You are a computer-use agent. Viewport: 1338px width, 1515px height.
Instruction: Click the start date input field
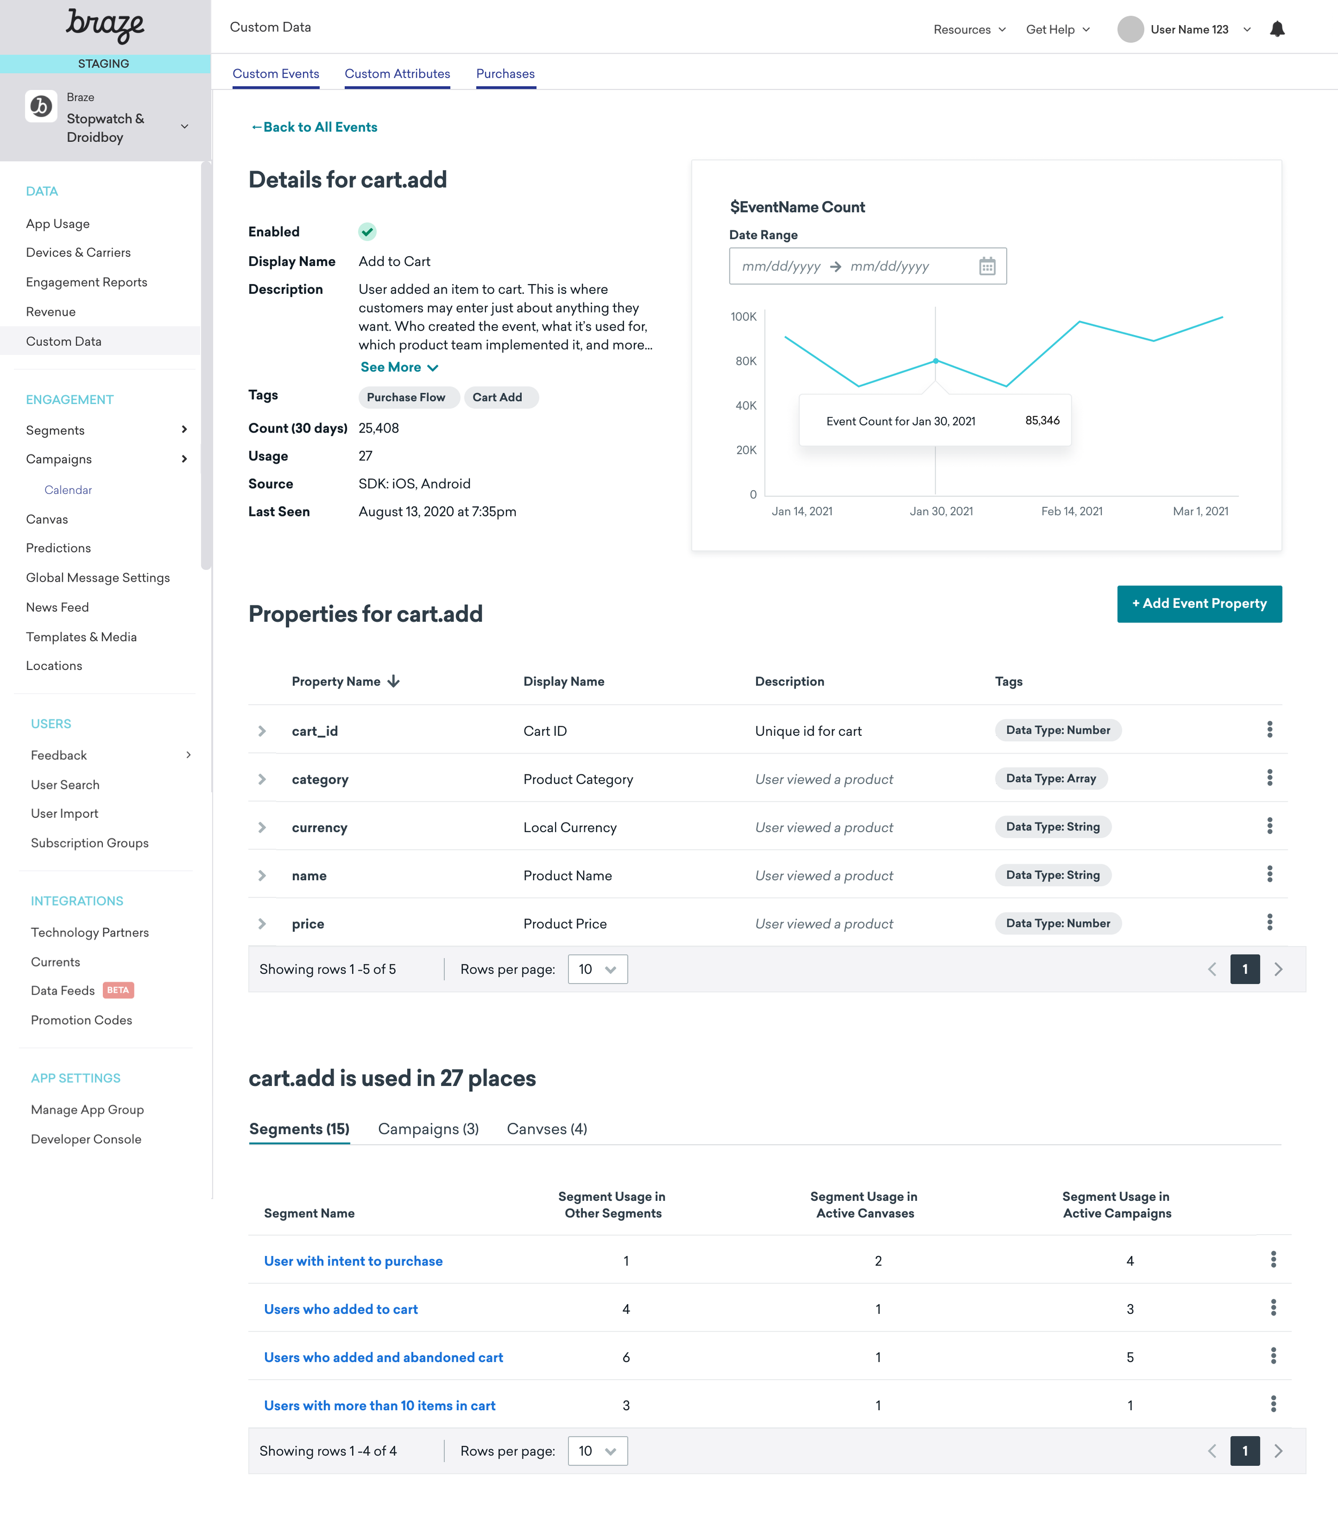780,267
